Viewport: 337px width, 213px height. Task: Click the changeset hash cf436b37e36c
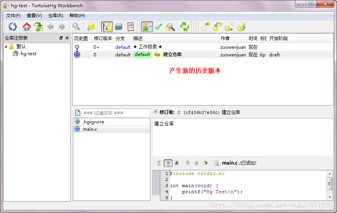coord(202,112)
